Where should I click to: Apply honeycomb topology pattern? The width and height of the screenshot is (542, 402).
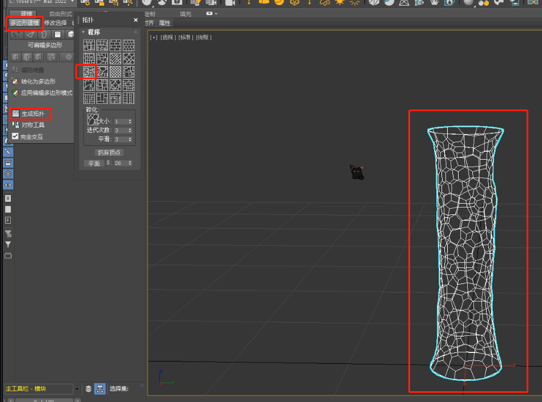(129, 45)
